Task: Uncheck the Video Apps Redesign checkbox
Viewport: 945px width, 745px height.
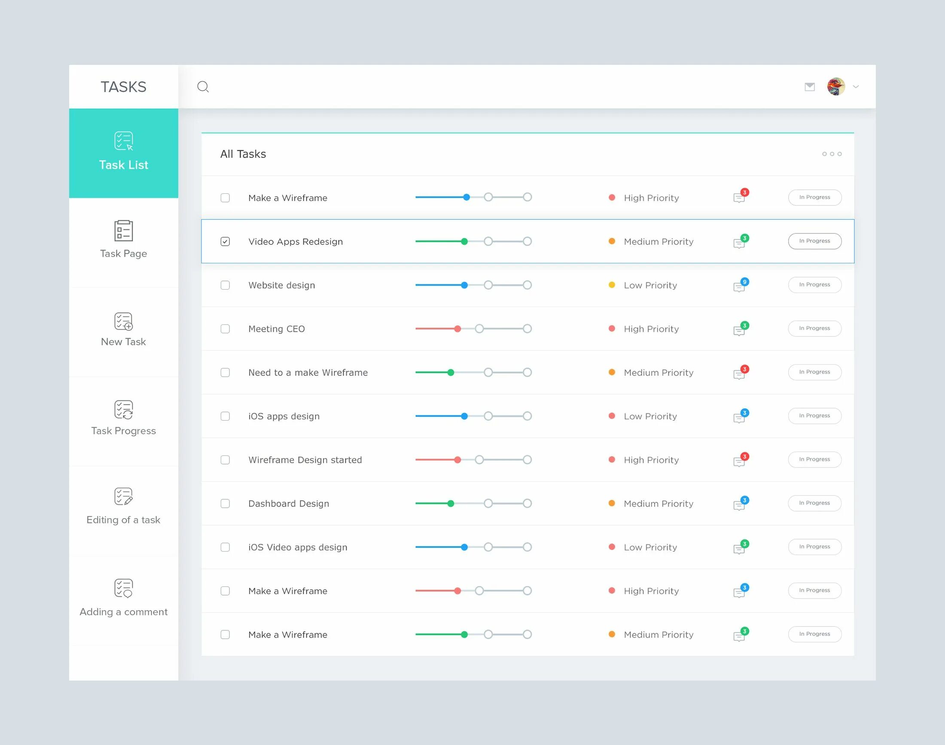Action: pos(225,241)
